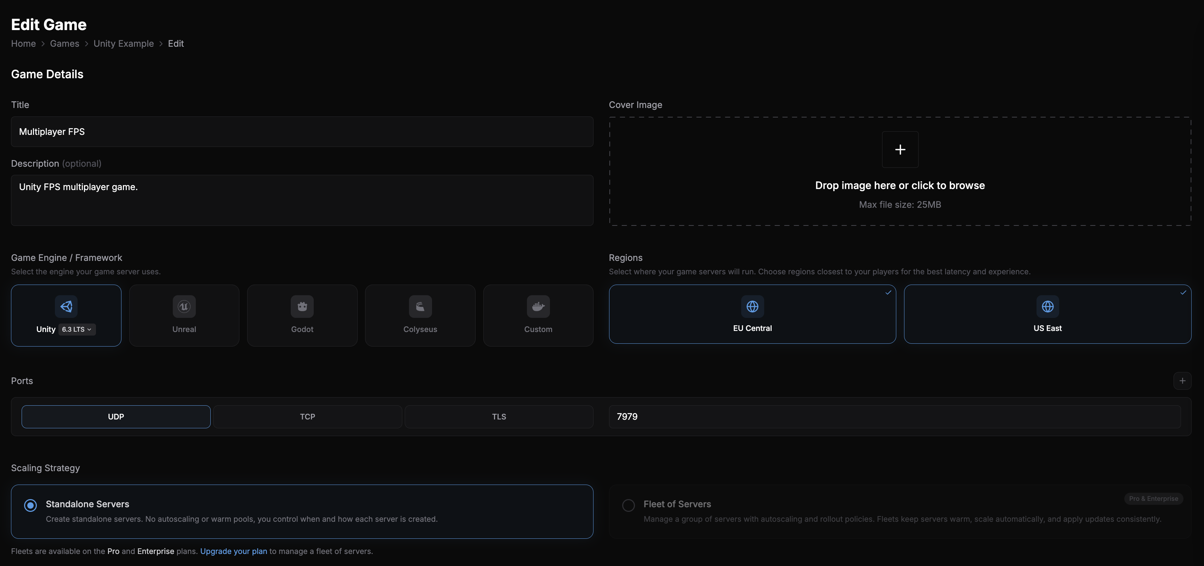Click the Godot label text
The width and height of the screenshot is (1204, 566).
pos(302,330)
